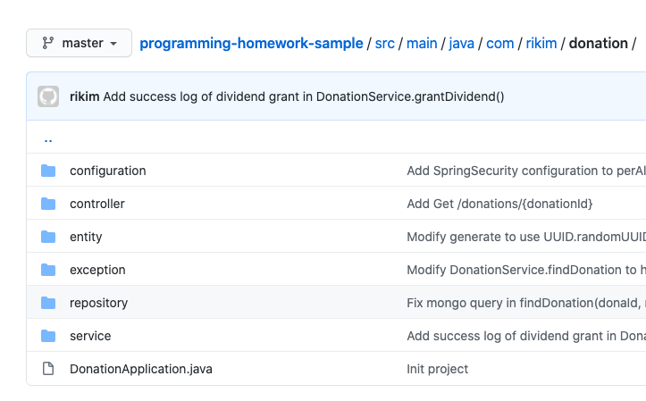Screen dimensions: 646x401
Task: Click the DonationApplication.java file icon
Action: click(x=48, y=369)
